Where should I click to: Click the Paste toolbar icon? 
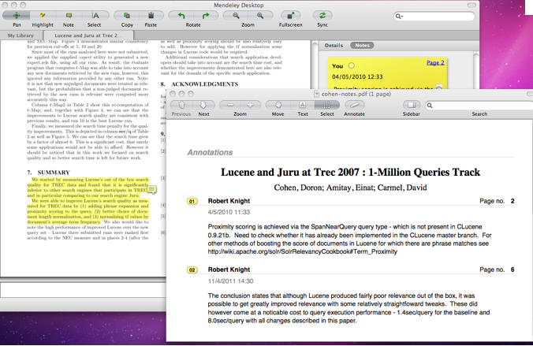tap(151, 16)
